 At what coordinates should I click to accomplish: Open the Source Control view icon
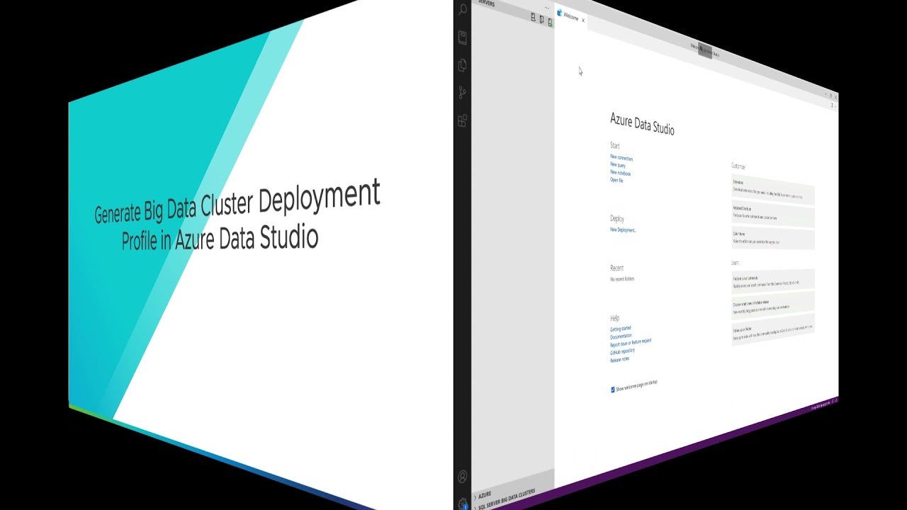tap(463, 93)
